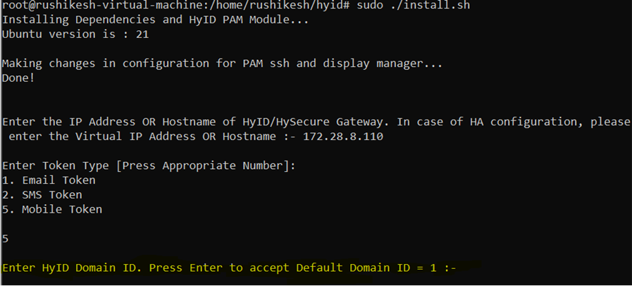
Task: Click the '1. Email Token' option line
Action: 49,180
